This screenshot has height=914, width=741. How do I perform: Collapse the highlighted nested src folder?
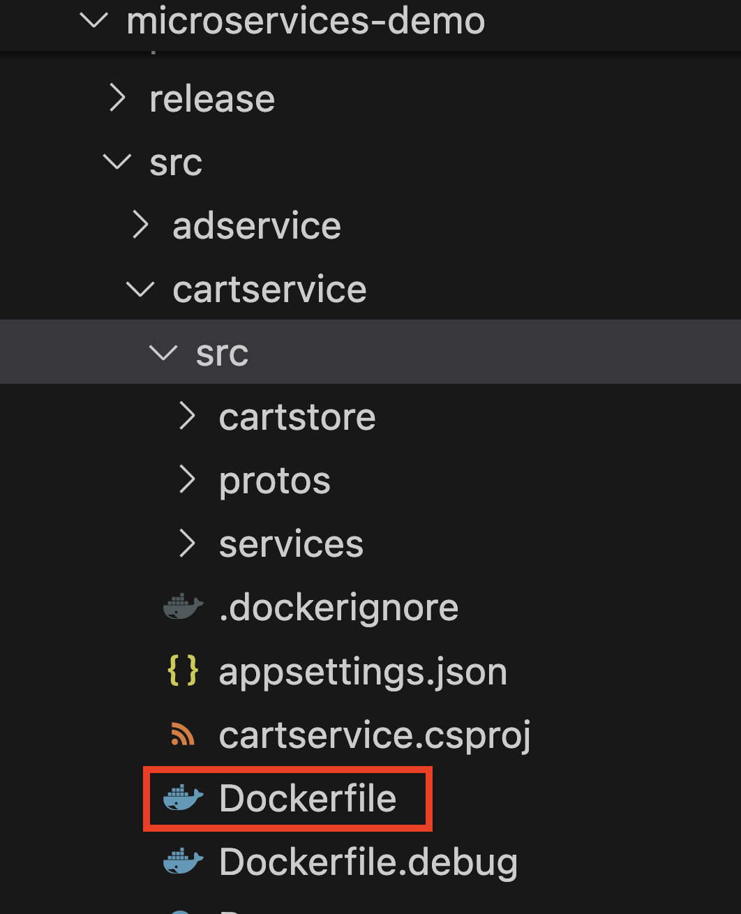(x=163, y=352)
